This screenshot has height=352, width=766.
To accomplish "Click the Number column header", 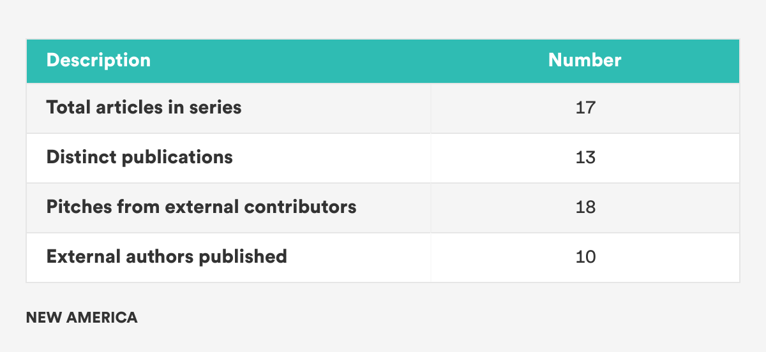I will point(585,61).
